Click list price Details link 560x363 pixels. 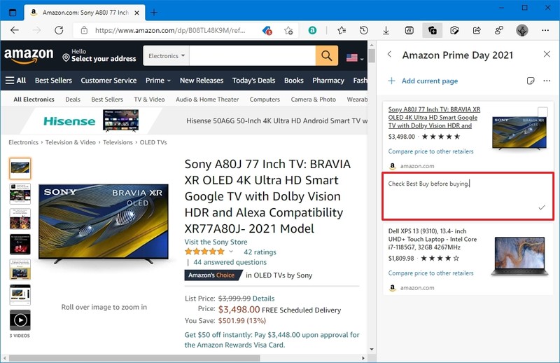pos(264,299)
